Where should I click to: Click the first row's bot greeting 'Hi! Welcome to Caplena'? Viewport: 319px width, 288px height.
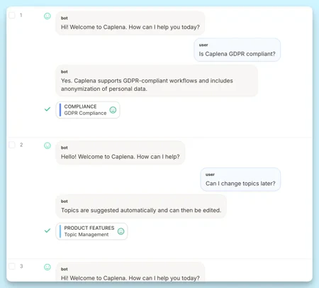tap(130, 23)
